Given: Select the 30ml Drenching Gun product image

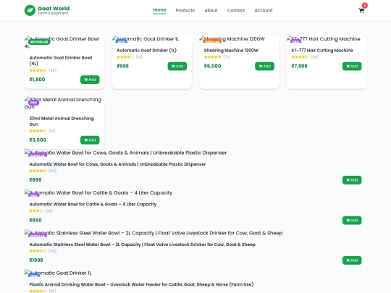Looking at the screenshot, I should point(64,103).
